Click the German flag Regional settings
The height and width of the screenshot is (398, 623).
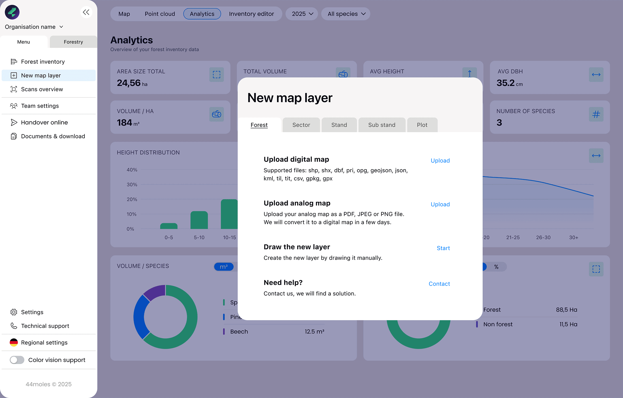click(x=14, y=343)
